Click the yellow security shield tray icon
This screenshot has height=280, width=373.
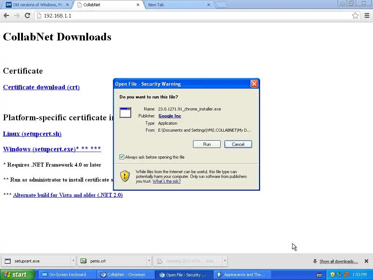click(333, 275)
